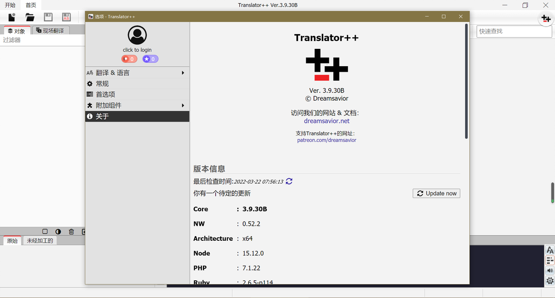Create a new project with the new file icon
The image size is (555, 298).
point(12,17)
